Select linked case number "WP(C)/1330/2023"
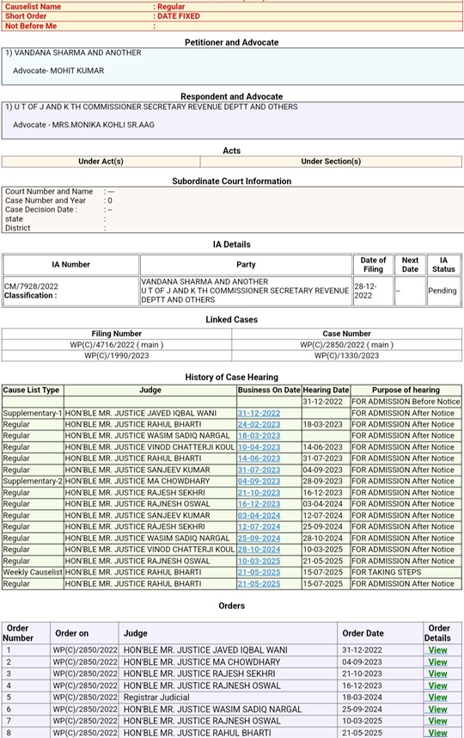This screenshot has height=738, width=464. click(x=347, y=356)
